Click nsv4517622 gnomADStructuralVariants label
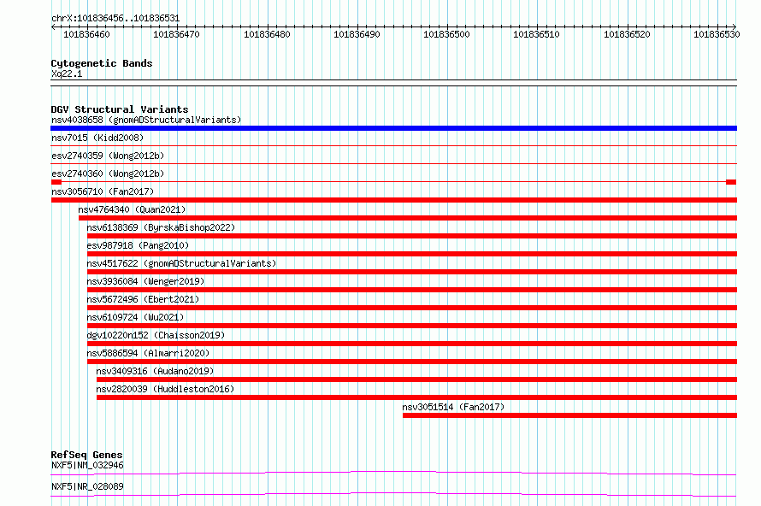The image size is (761, 506). (181, 263)
